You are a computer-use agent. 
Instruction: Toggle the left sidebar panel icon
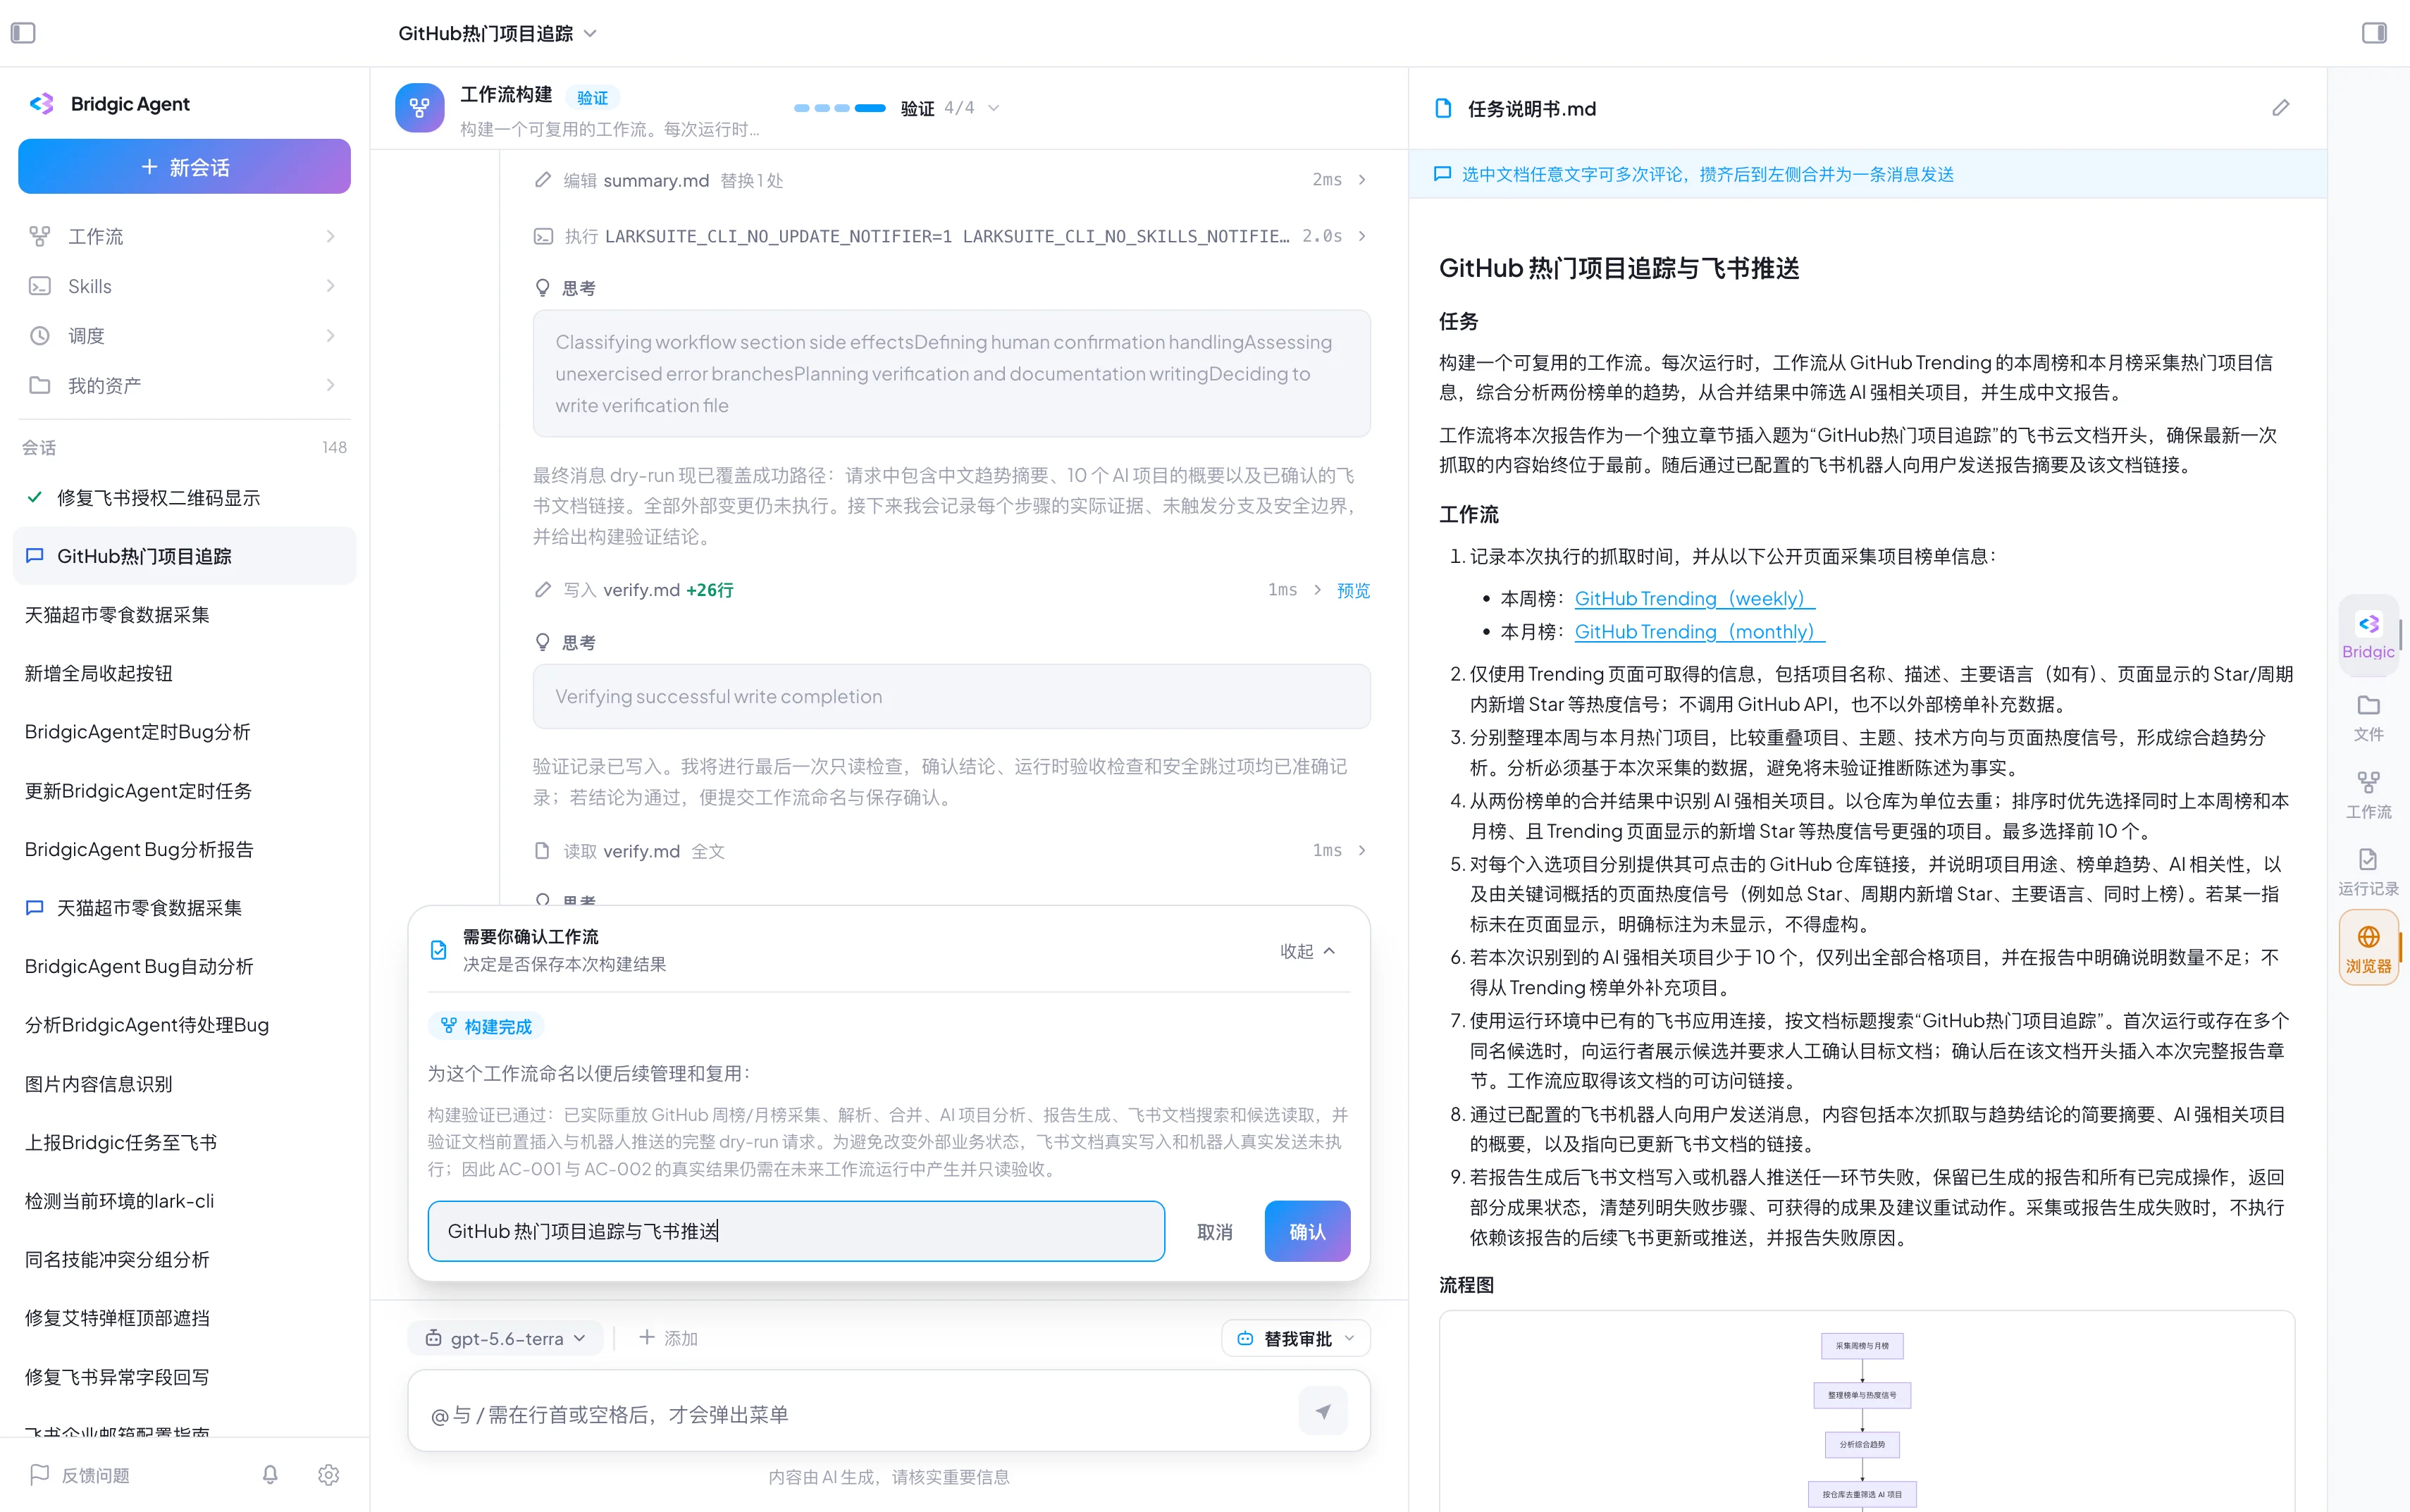[x=23, y=33]
